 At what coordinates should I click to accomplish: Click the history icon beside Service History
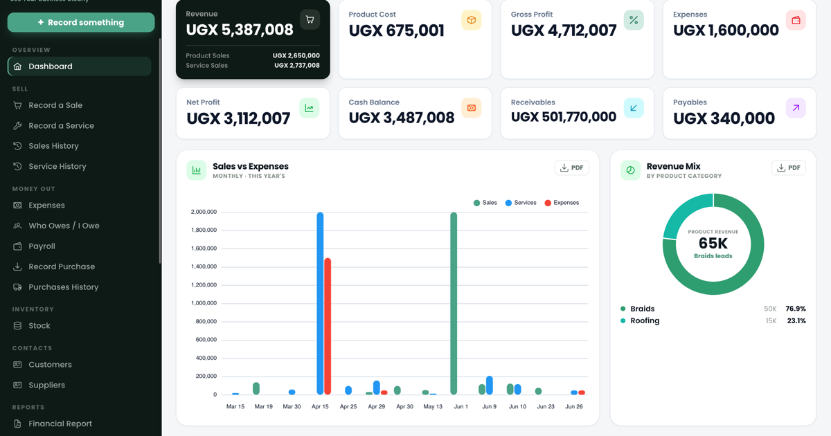point(18,166)
